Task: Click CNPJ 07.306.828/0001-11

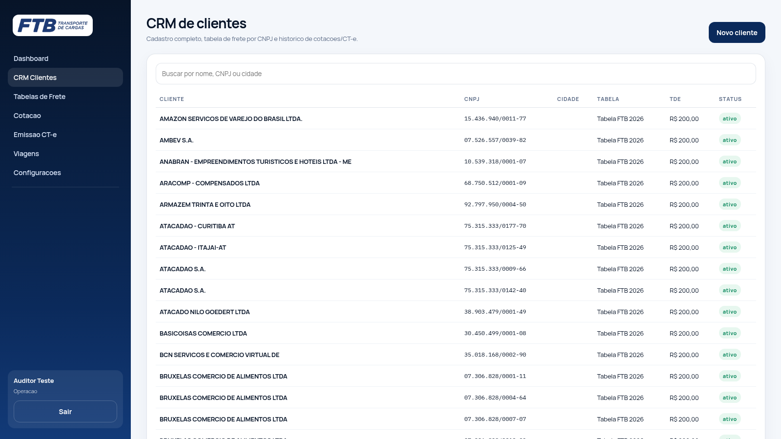Action: click(x=495, y=376)
